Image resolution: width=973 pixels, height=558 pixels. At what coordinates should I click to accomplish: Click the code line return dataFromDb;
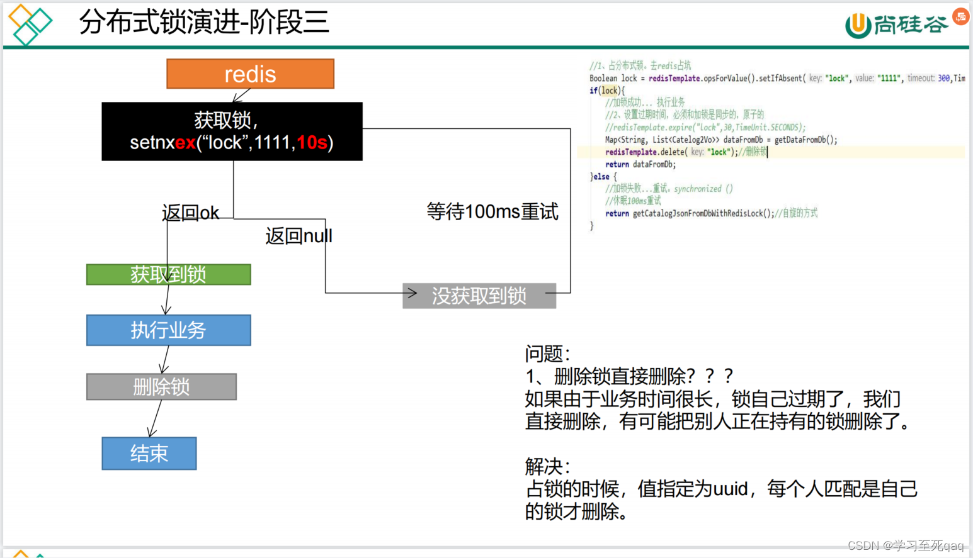(x=640, y=164)
